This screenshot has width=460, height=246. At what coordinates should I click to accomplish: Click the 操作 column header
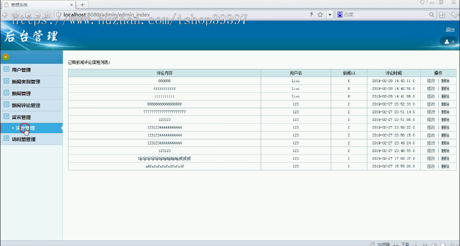439,73
